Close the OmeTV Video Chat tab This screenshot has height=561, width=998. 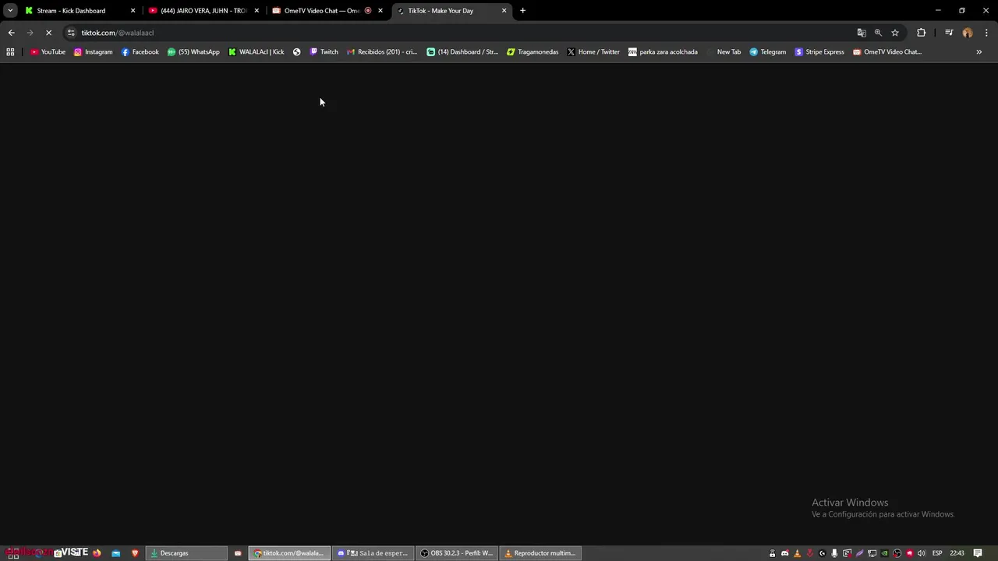click(x=380, y=11)
